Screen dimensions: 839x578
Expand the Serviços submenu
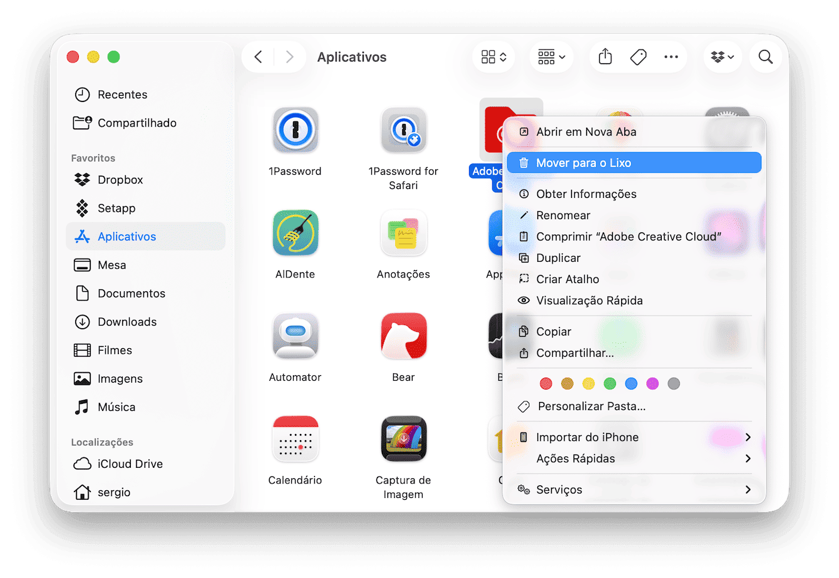click(x=634, y=490)
